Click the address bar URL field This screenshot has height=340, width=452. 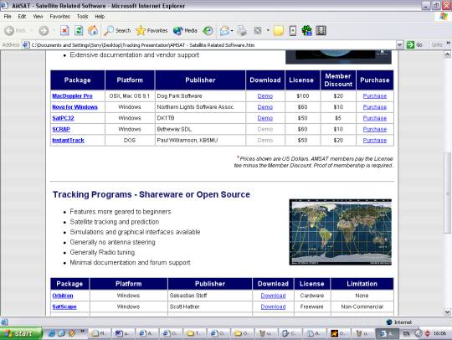coord(213,45)
